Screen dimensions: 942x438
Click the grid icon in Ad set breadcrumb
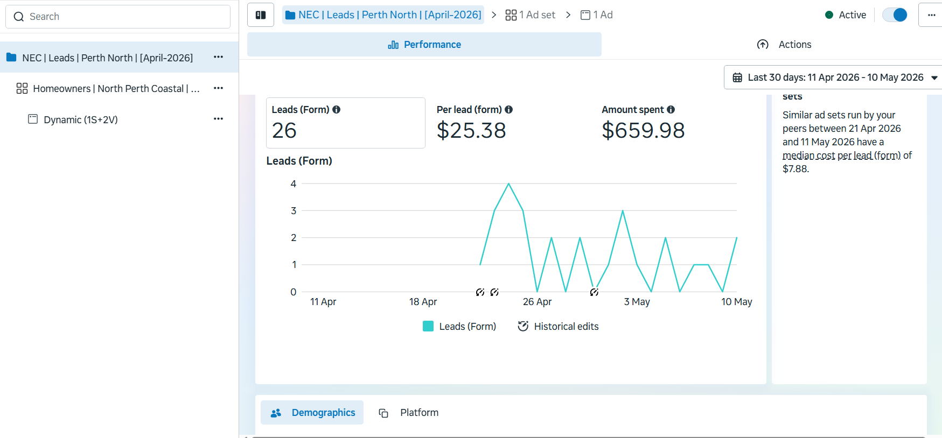pyautogui.click(x=511, y=15)
